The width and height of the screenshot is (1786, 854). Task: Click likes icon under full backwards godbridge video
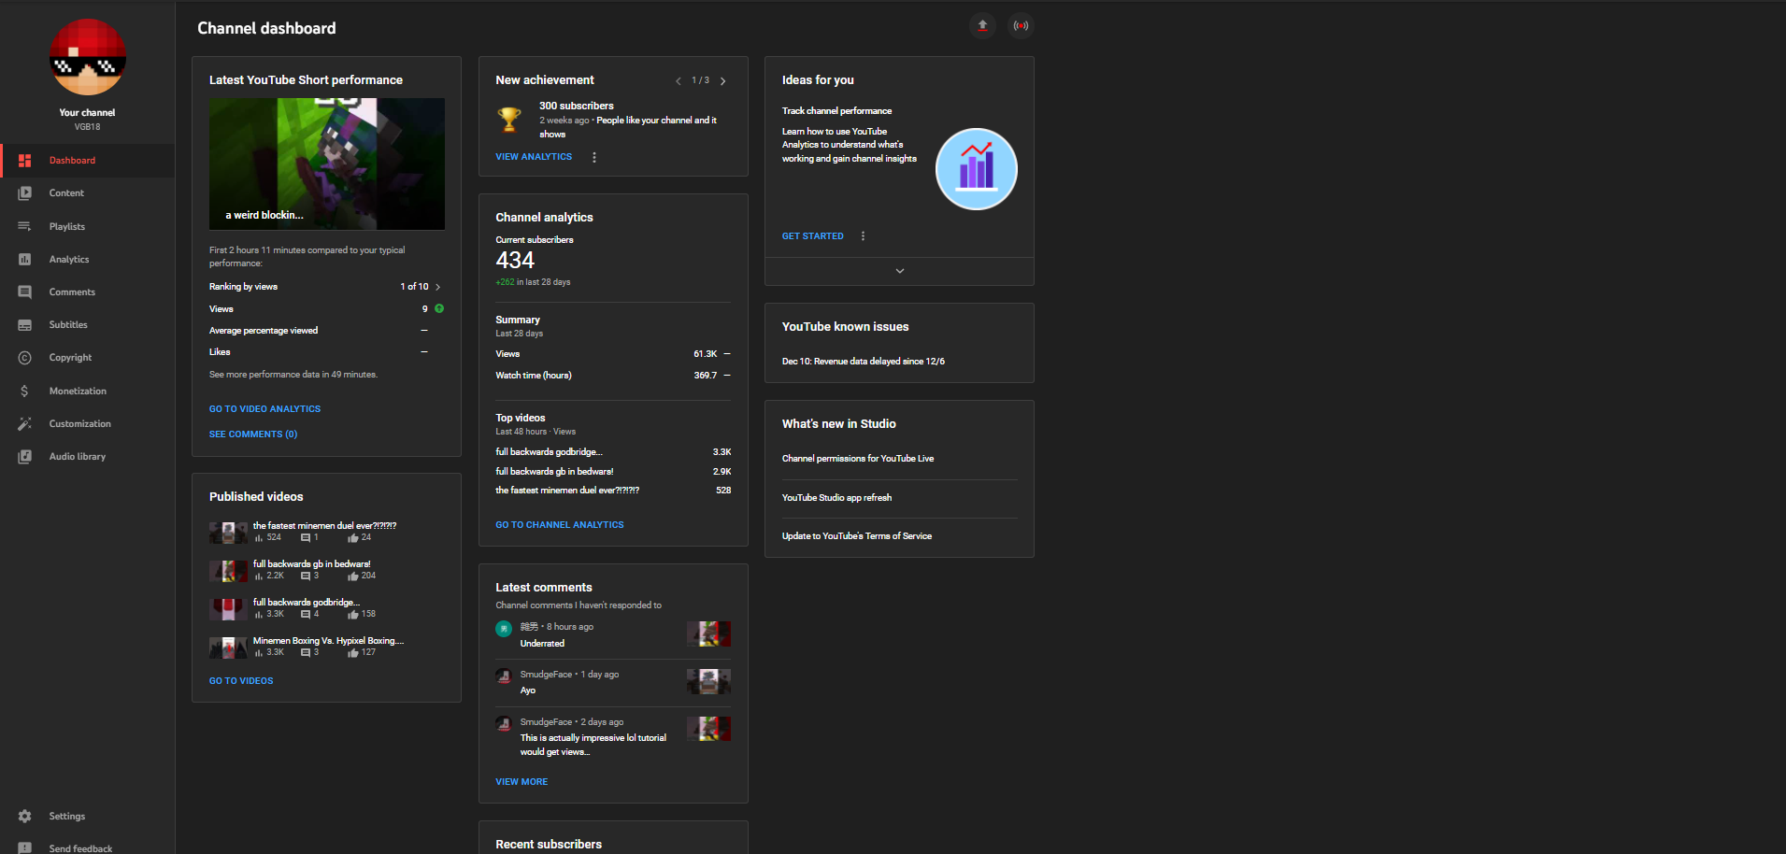pos(353,615)
